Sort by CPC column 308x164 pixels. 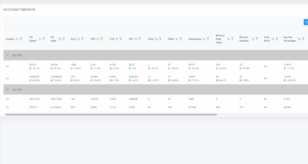pos(136,39)
